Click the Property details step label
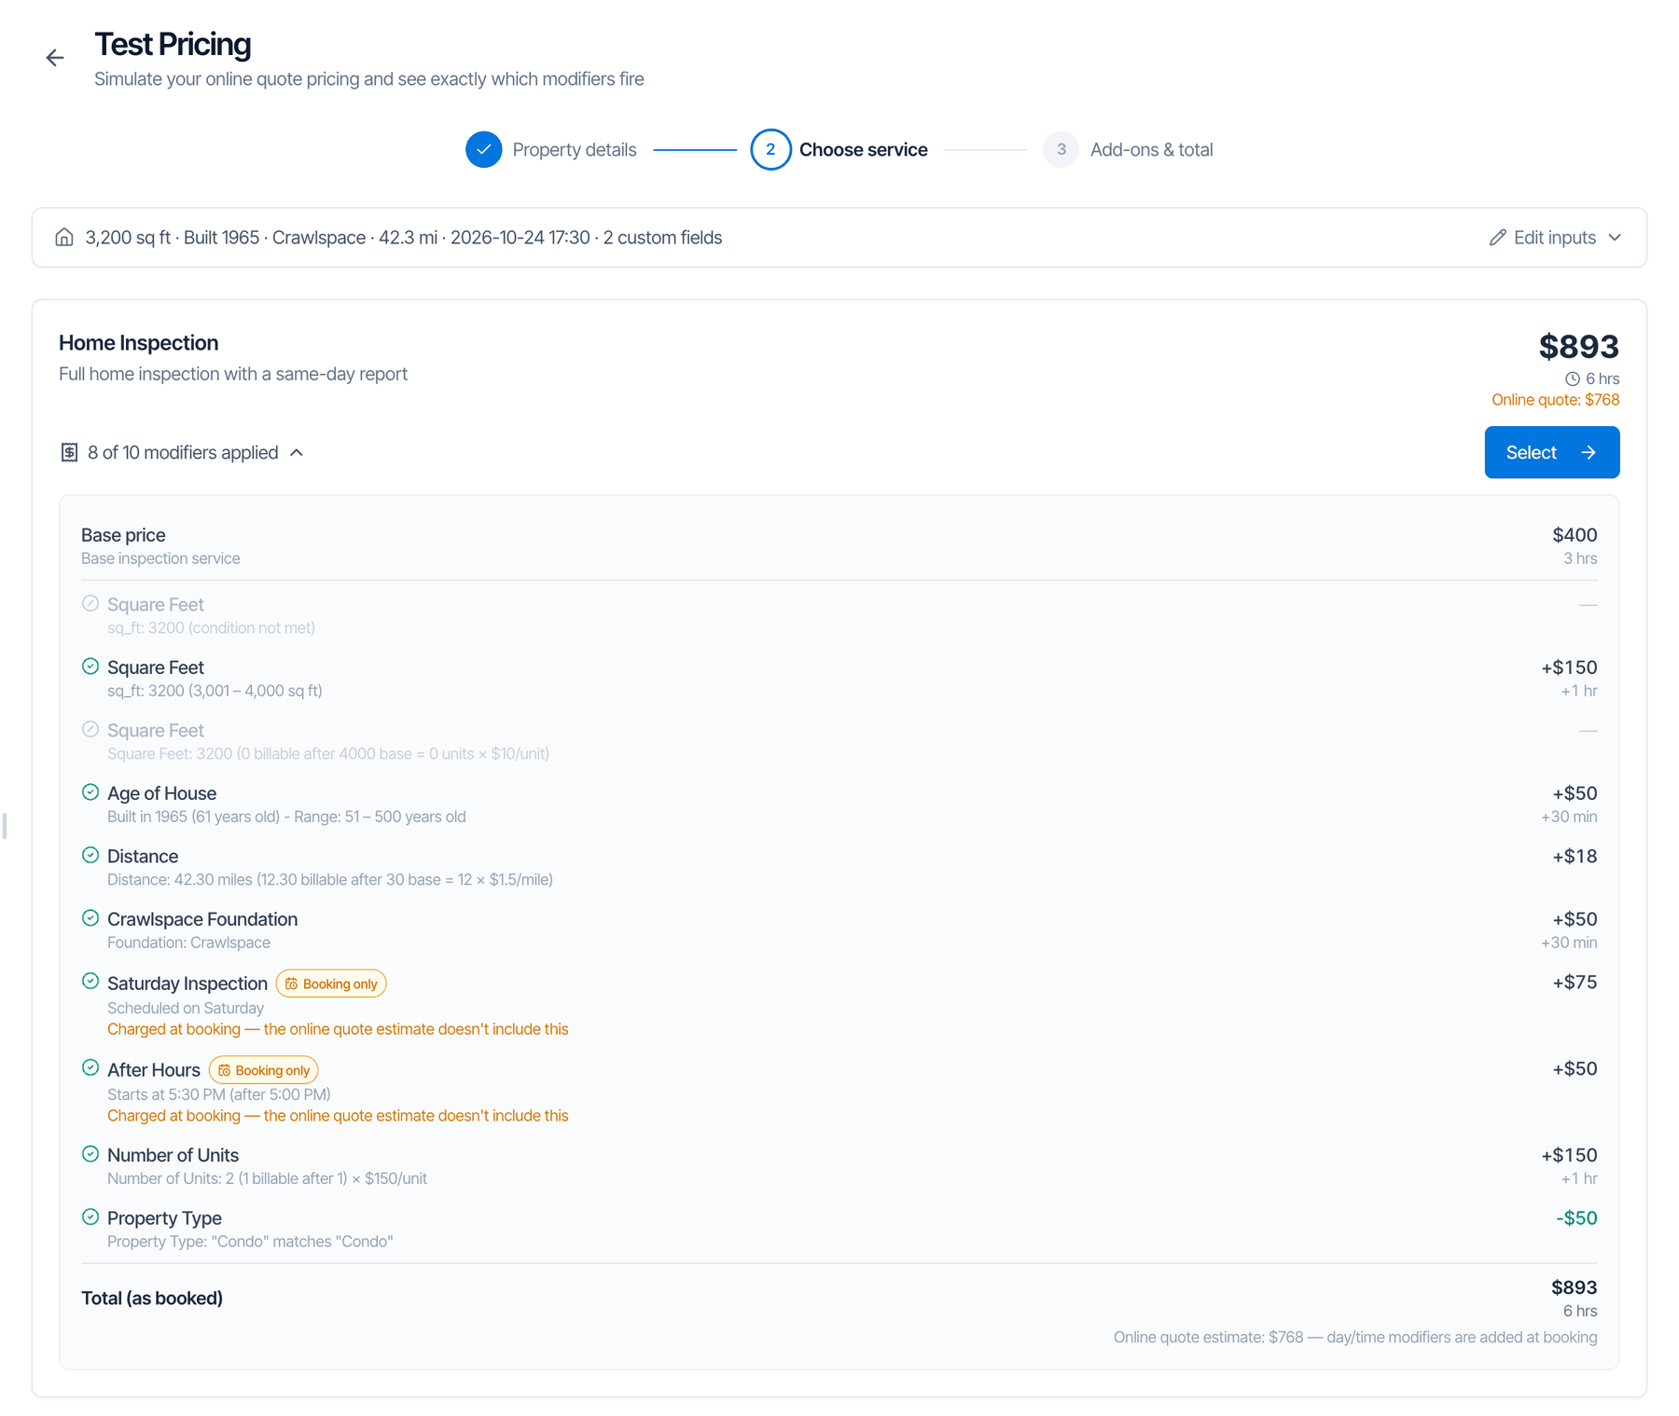The height and width of the screenshot is (1416, 1679). coord(574,150)
